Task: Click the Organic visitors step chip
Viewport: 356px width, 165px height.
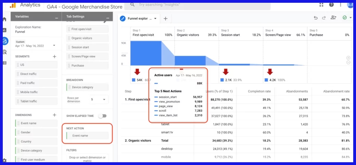Action: [87, 38]
